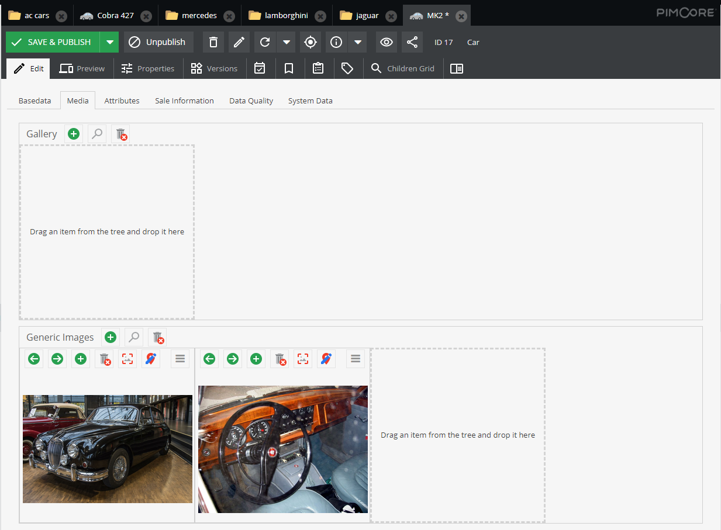Open the side-by-side layout tab icon

[457, 68]
